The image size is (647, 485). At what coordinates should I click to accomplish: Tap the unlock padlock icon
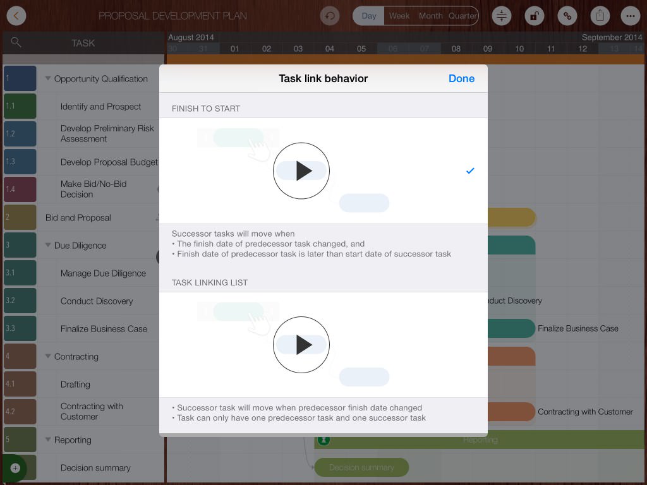pyautogui.click(x=534, y=16)
